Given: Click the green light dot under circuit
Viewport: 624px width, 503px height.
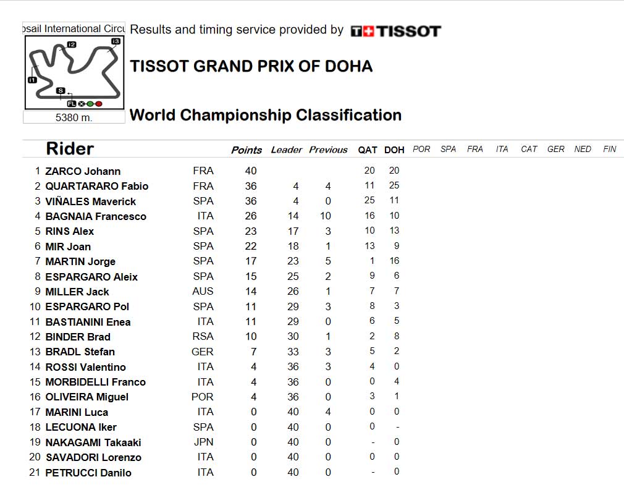Looking at the screenshot, I should [90, 104].
